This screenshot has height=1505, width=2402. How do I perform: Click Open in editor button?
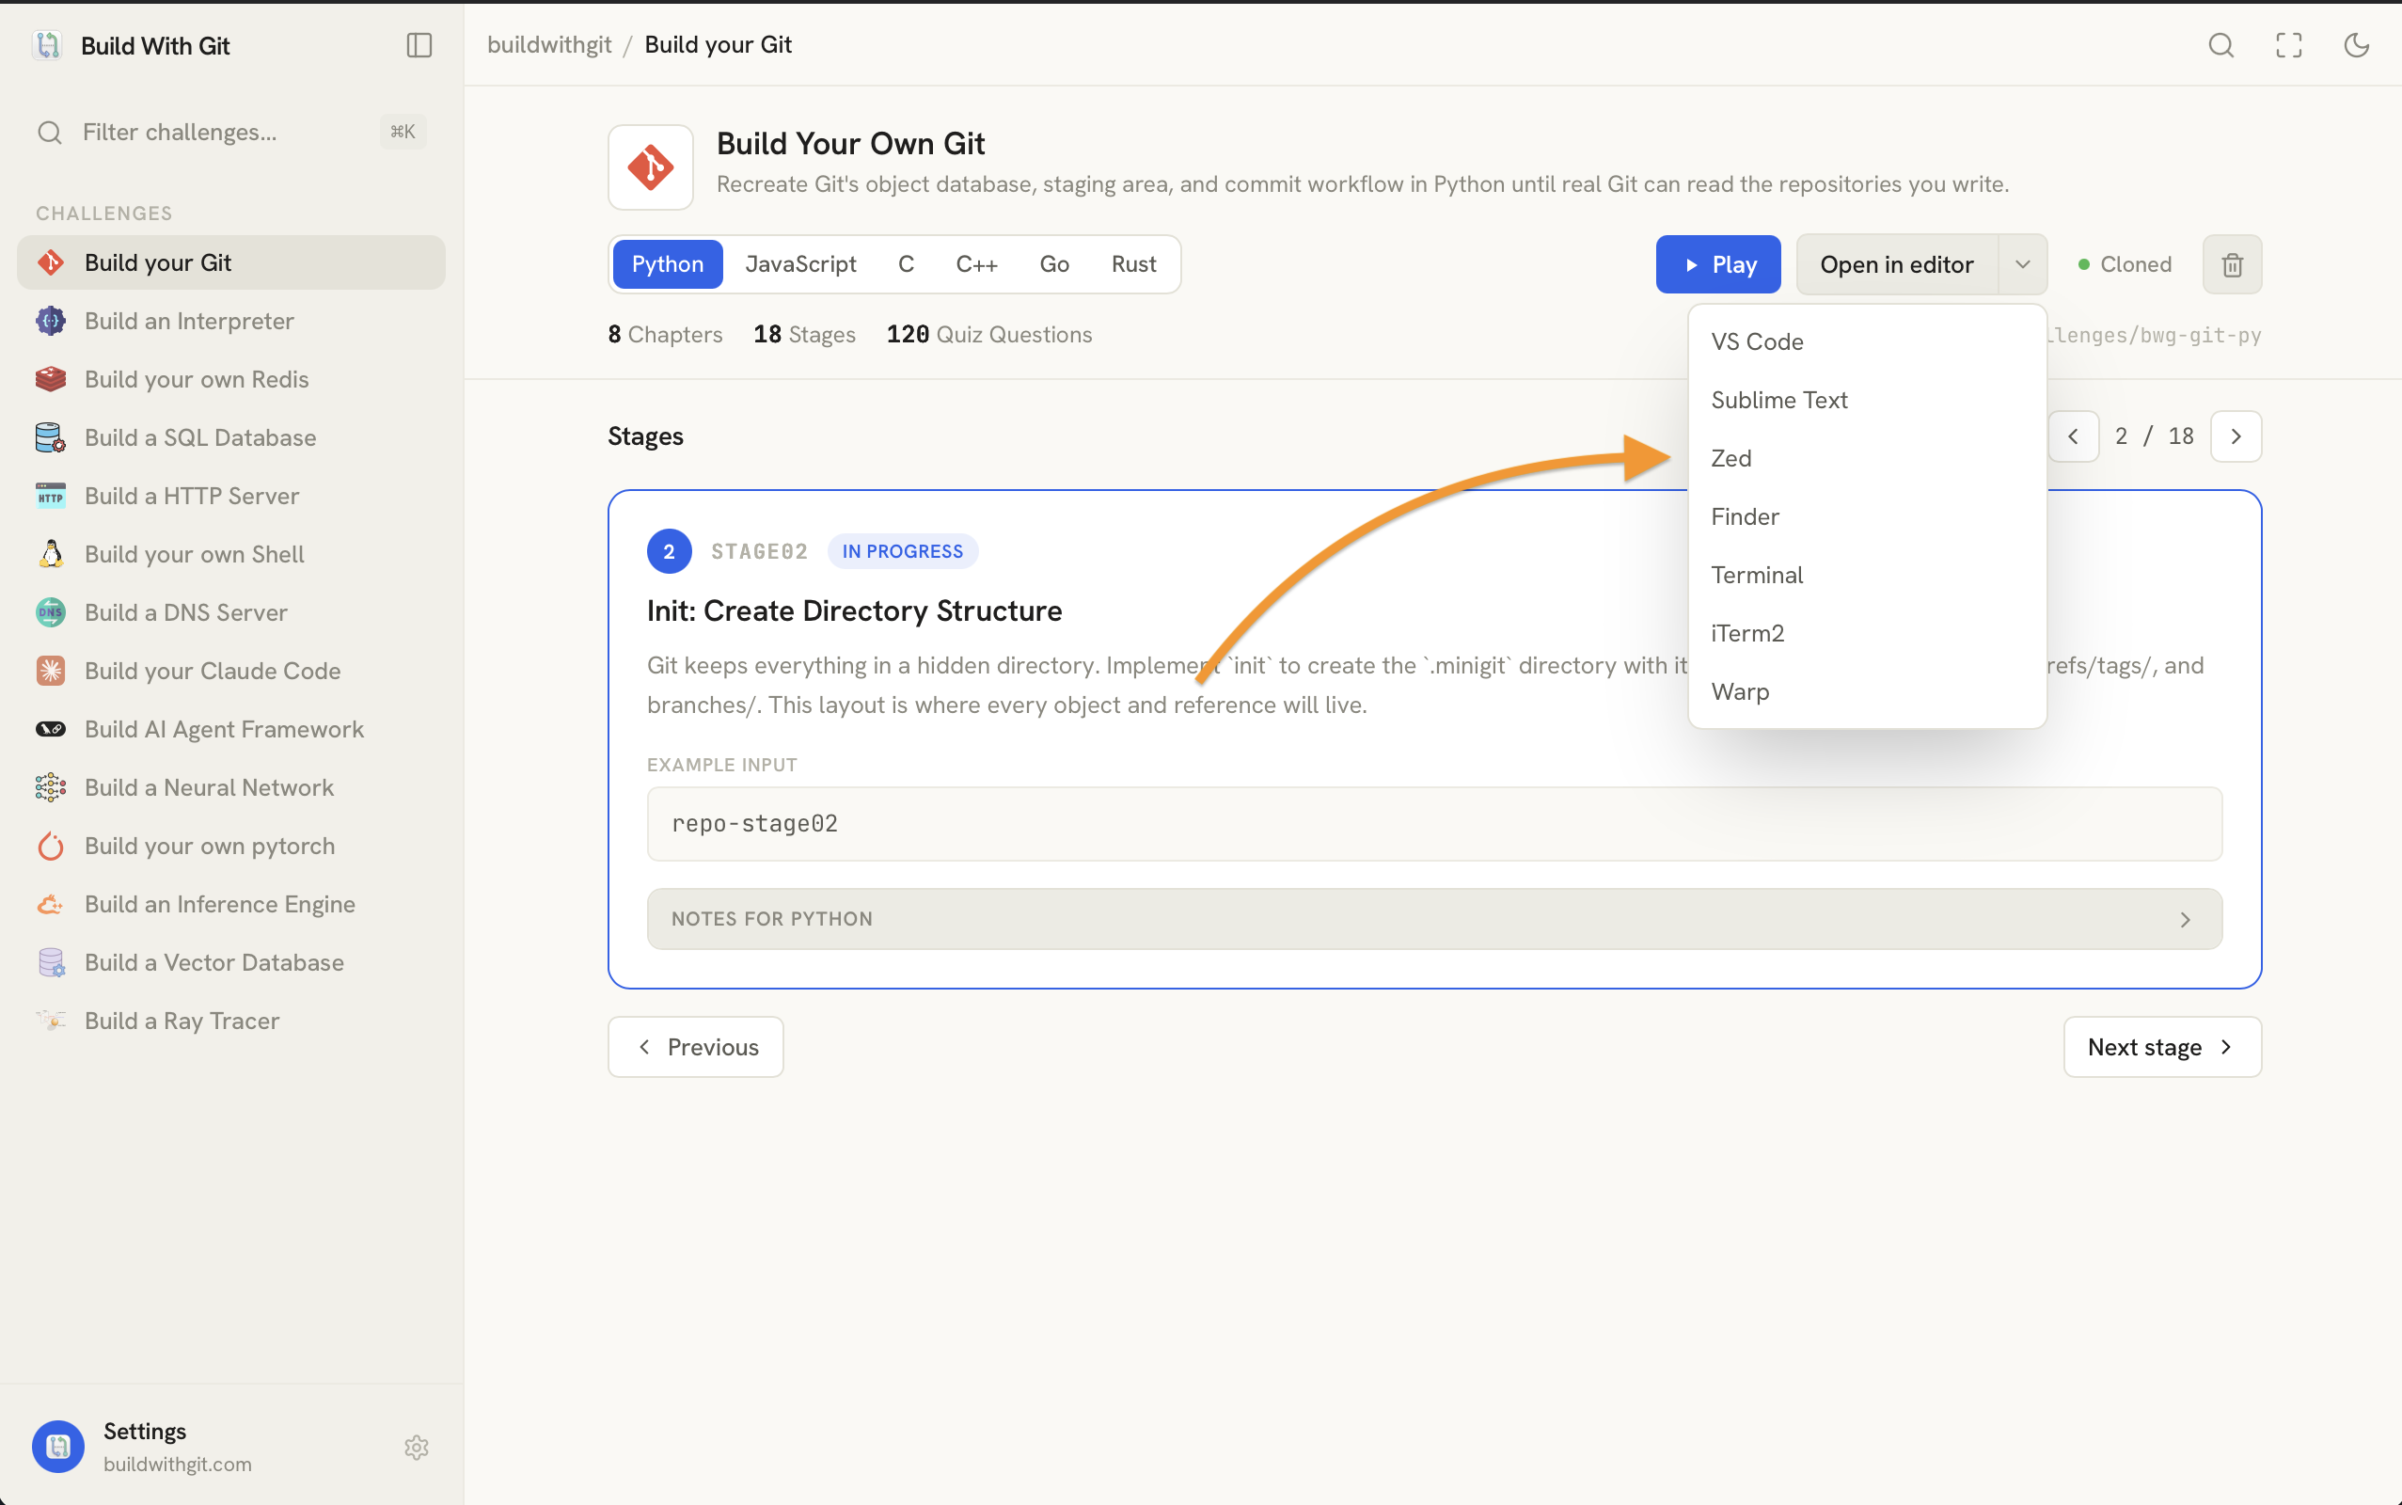pos(1897,264)
